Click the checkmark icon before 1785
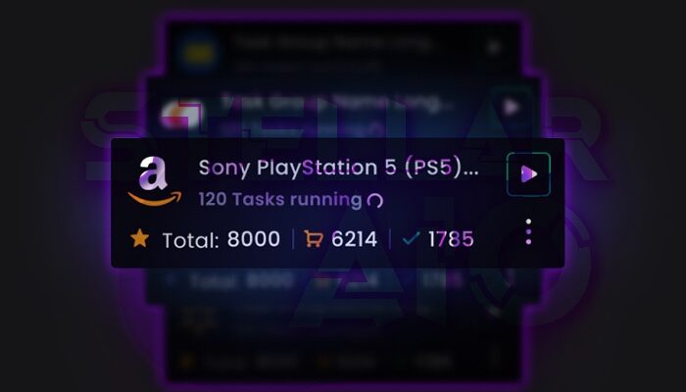The height and width of the screenshot is (392, 686). click(411, 238)
